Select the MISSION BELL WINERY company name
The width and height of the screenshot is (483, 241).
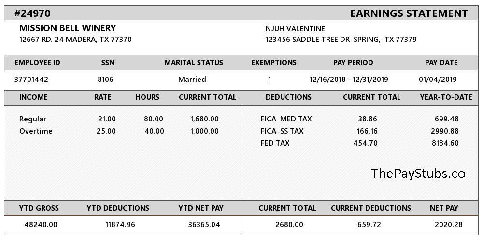click(x=68, y=28)
